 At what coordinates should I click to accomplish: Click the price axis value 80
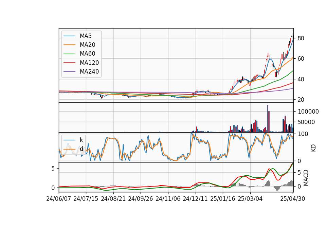pos(301,38)
